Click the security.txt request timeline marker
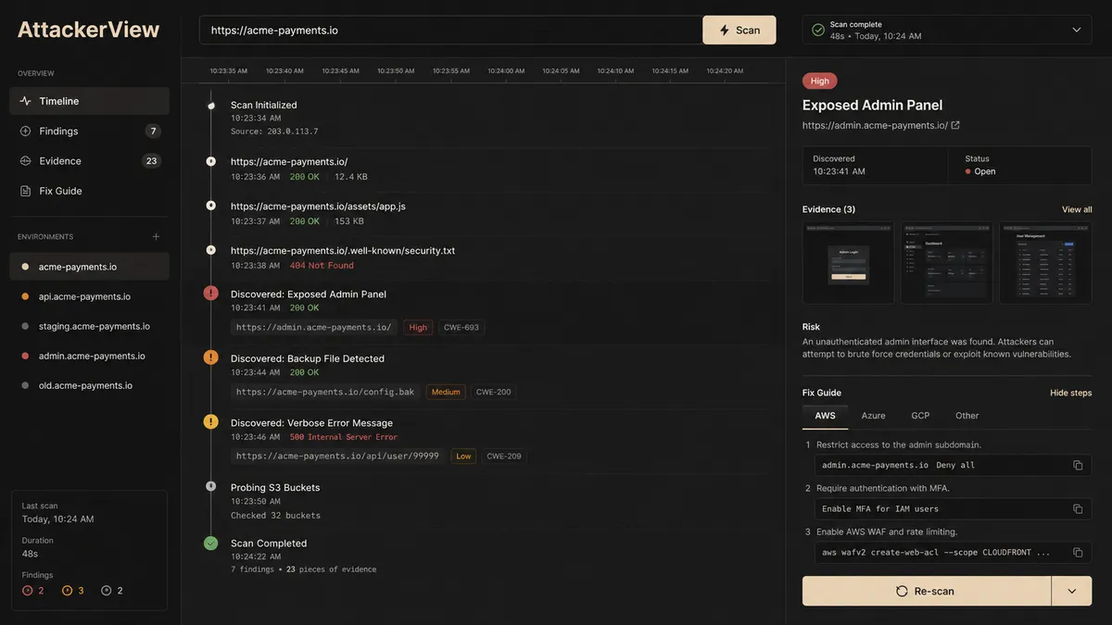The height and width of the screenshot is (625, 1112). click(x=210, y=250)
